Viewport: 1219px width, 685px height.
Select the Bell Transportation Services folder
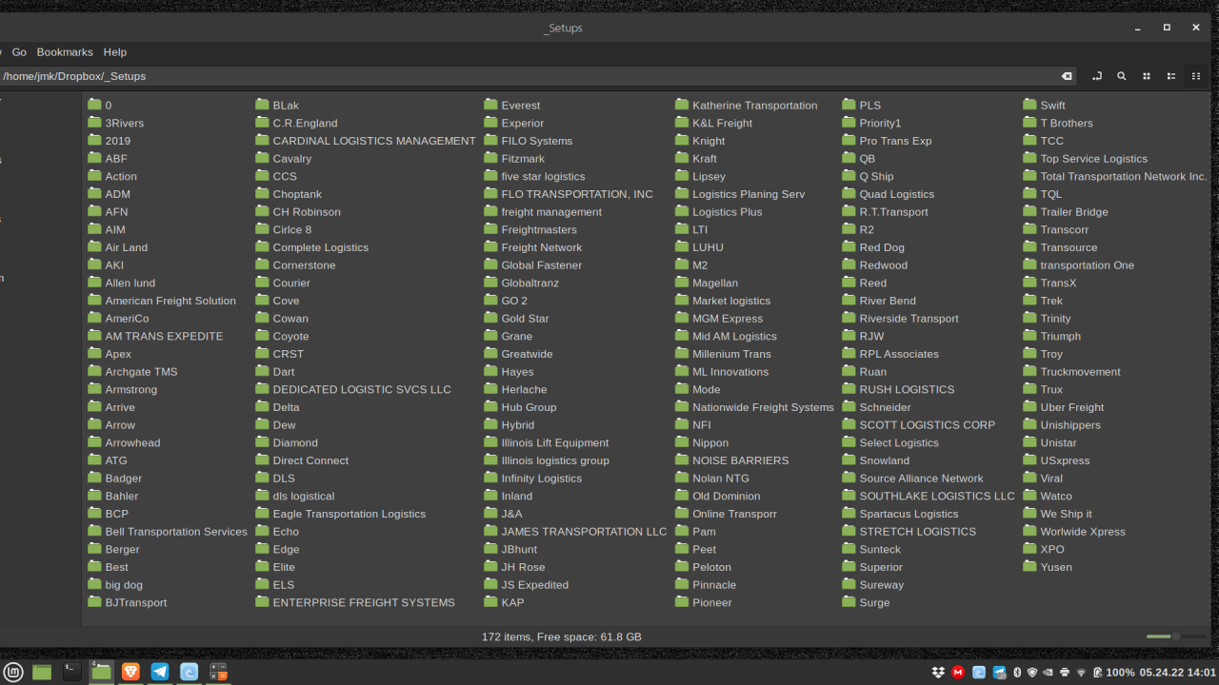pyautogui.click(x=168, y=532)
